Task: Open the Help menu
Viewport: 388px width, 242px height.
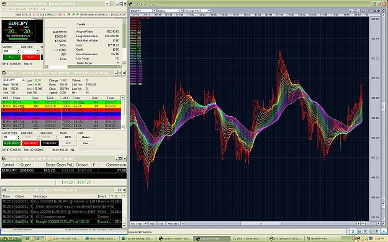Action: pos(43,9)
